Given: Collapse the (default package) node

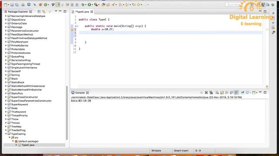Looking at the screenshot, I should point(13,141).
